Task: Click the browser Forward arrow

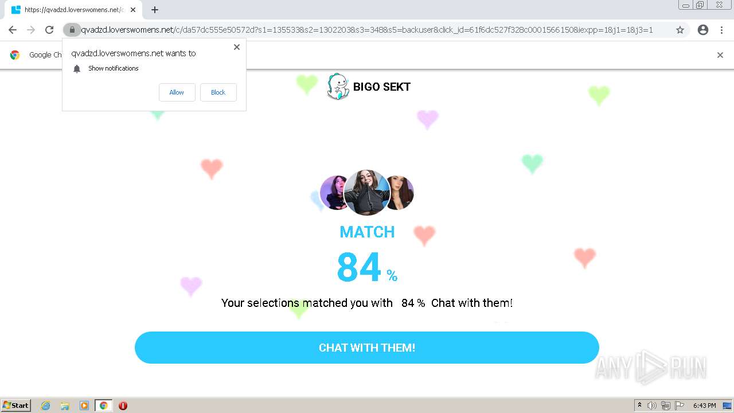Action: 31,30
